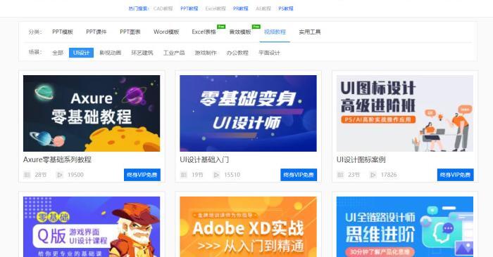The height and width of the screenshot is (257, 493).
Task: Click the play count icon beside 15510
Action: coord(216,175)
